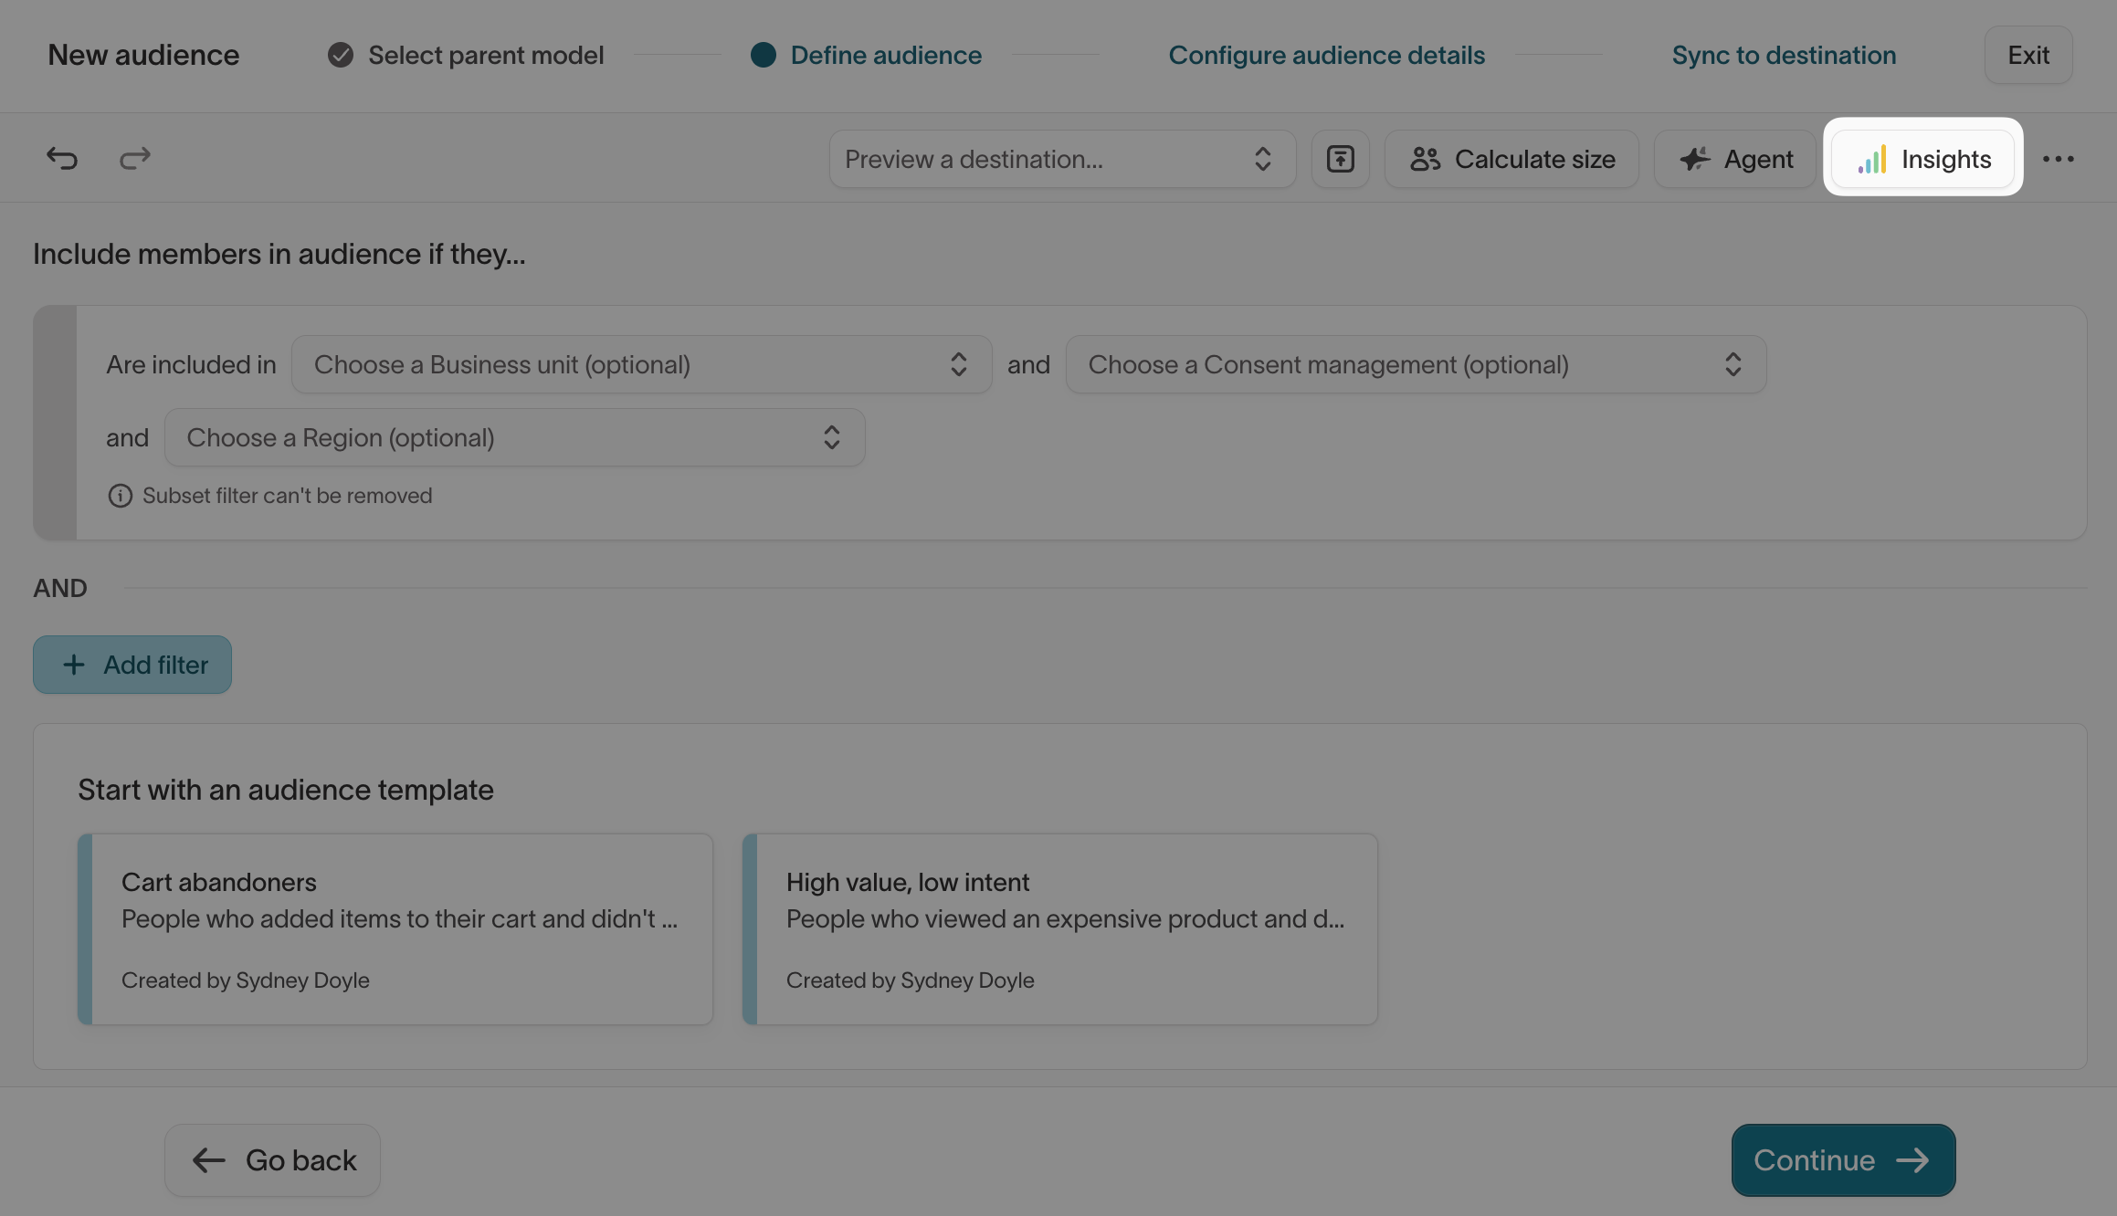This screenshot has width=2117, height=1216.
Task: Click the undo arrow icon
Action: (62, 159)
